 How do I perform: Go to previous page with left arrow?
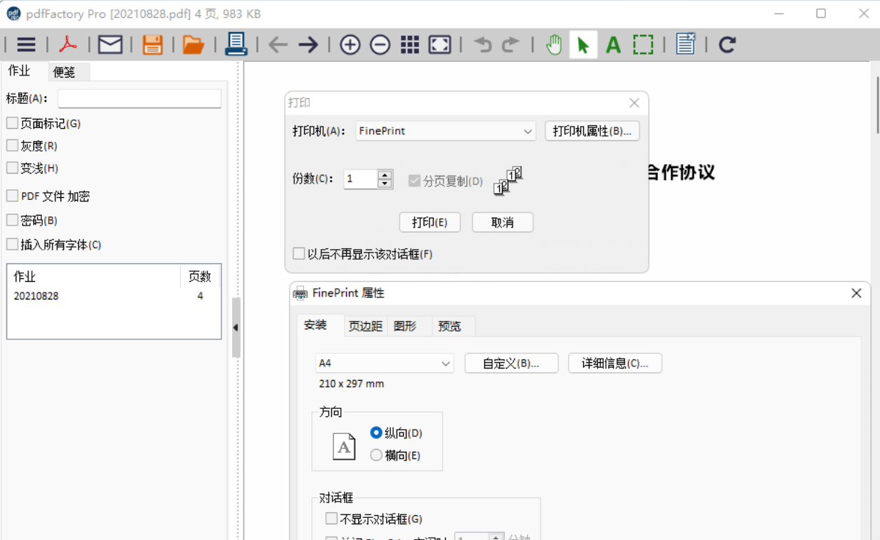[278, 45]
